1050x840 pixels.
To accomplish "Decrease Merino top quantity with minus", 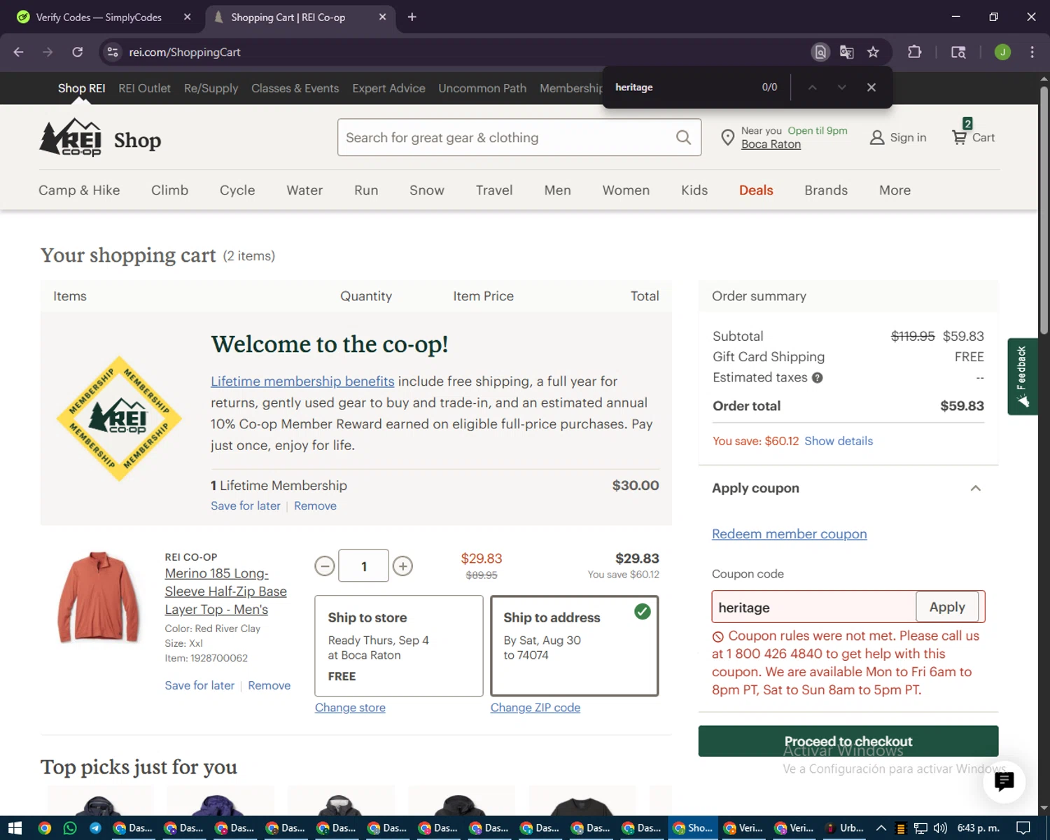I will 325,566.
